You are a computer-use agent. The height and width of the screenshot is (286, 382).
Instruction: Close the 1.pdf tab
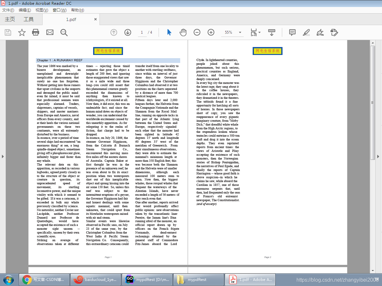(95, 19)
